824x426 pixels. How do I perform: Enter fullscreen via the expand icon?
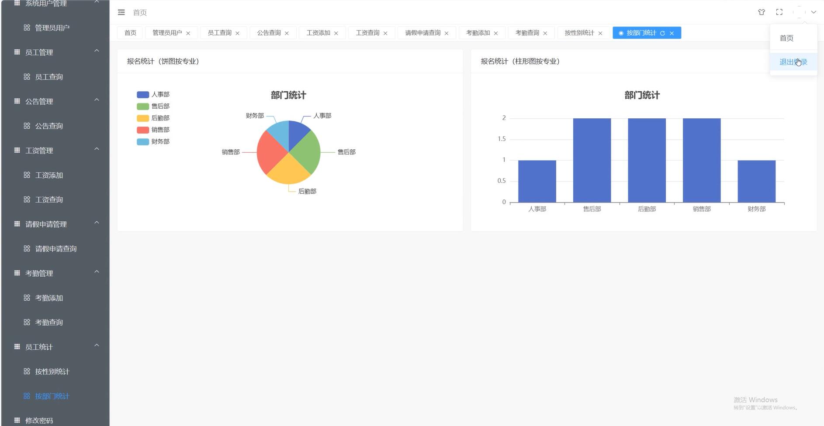[x=779, y=12]
